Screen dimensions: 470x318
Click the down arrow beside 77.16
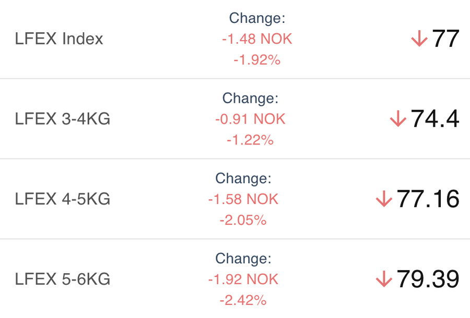384,199
